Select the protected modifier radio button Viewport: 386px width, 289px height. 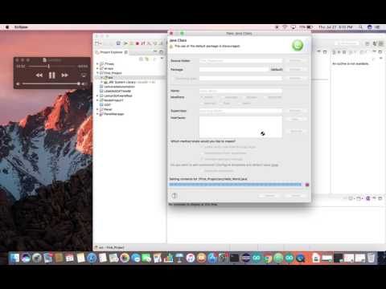click(x=265, y=97)
